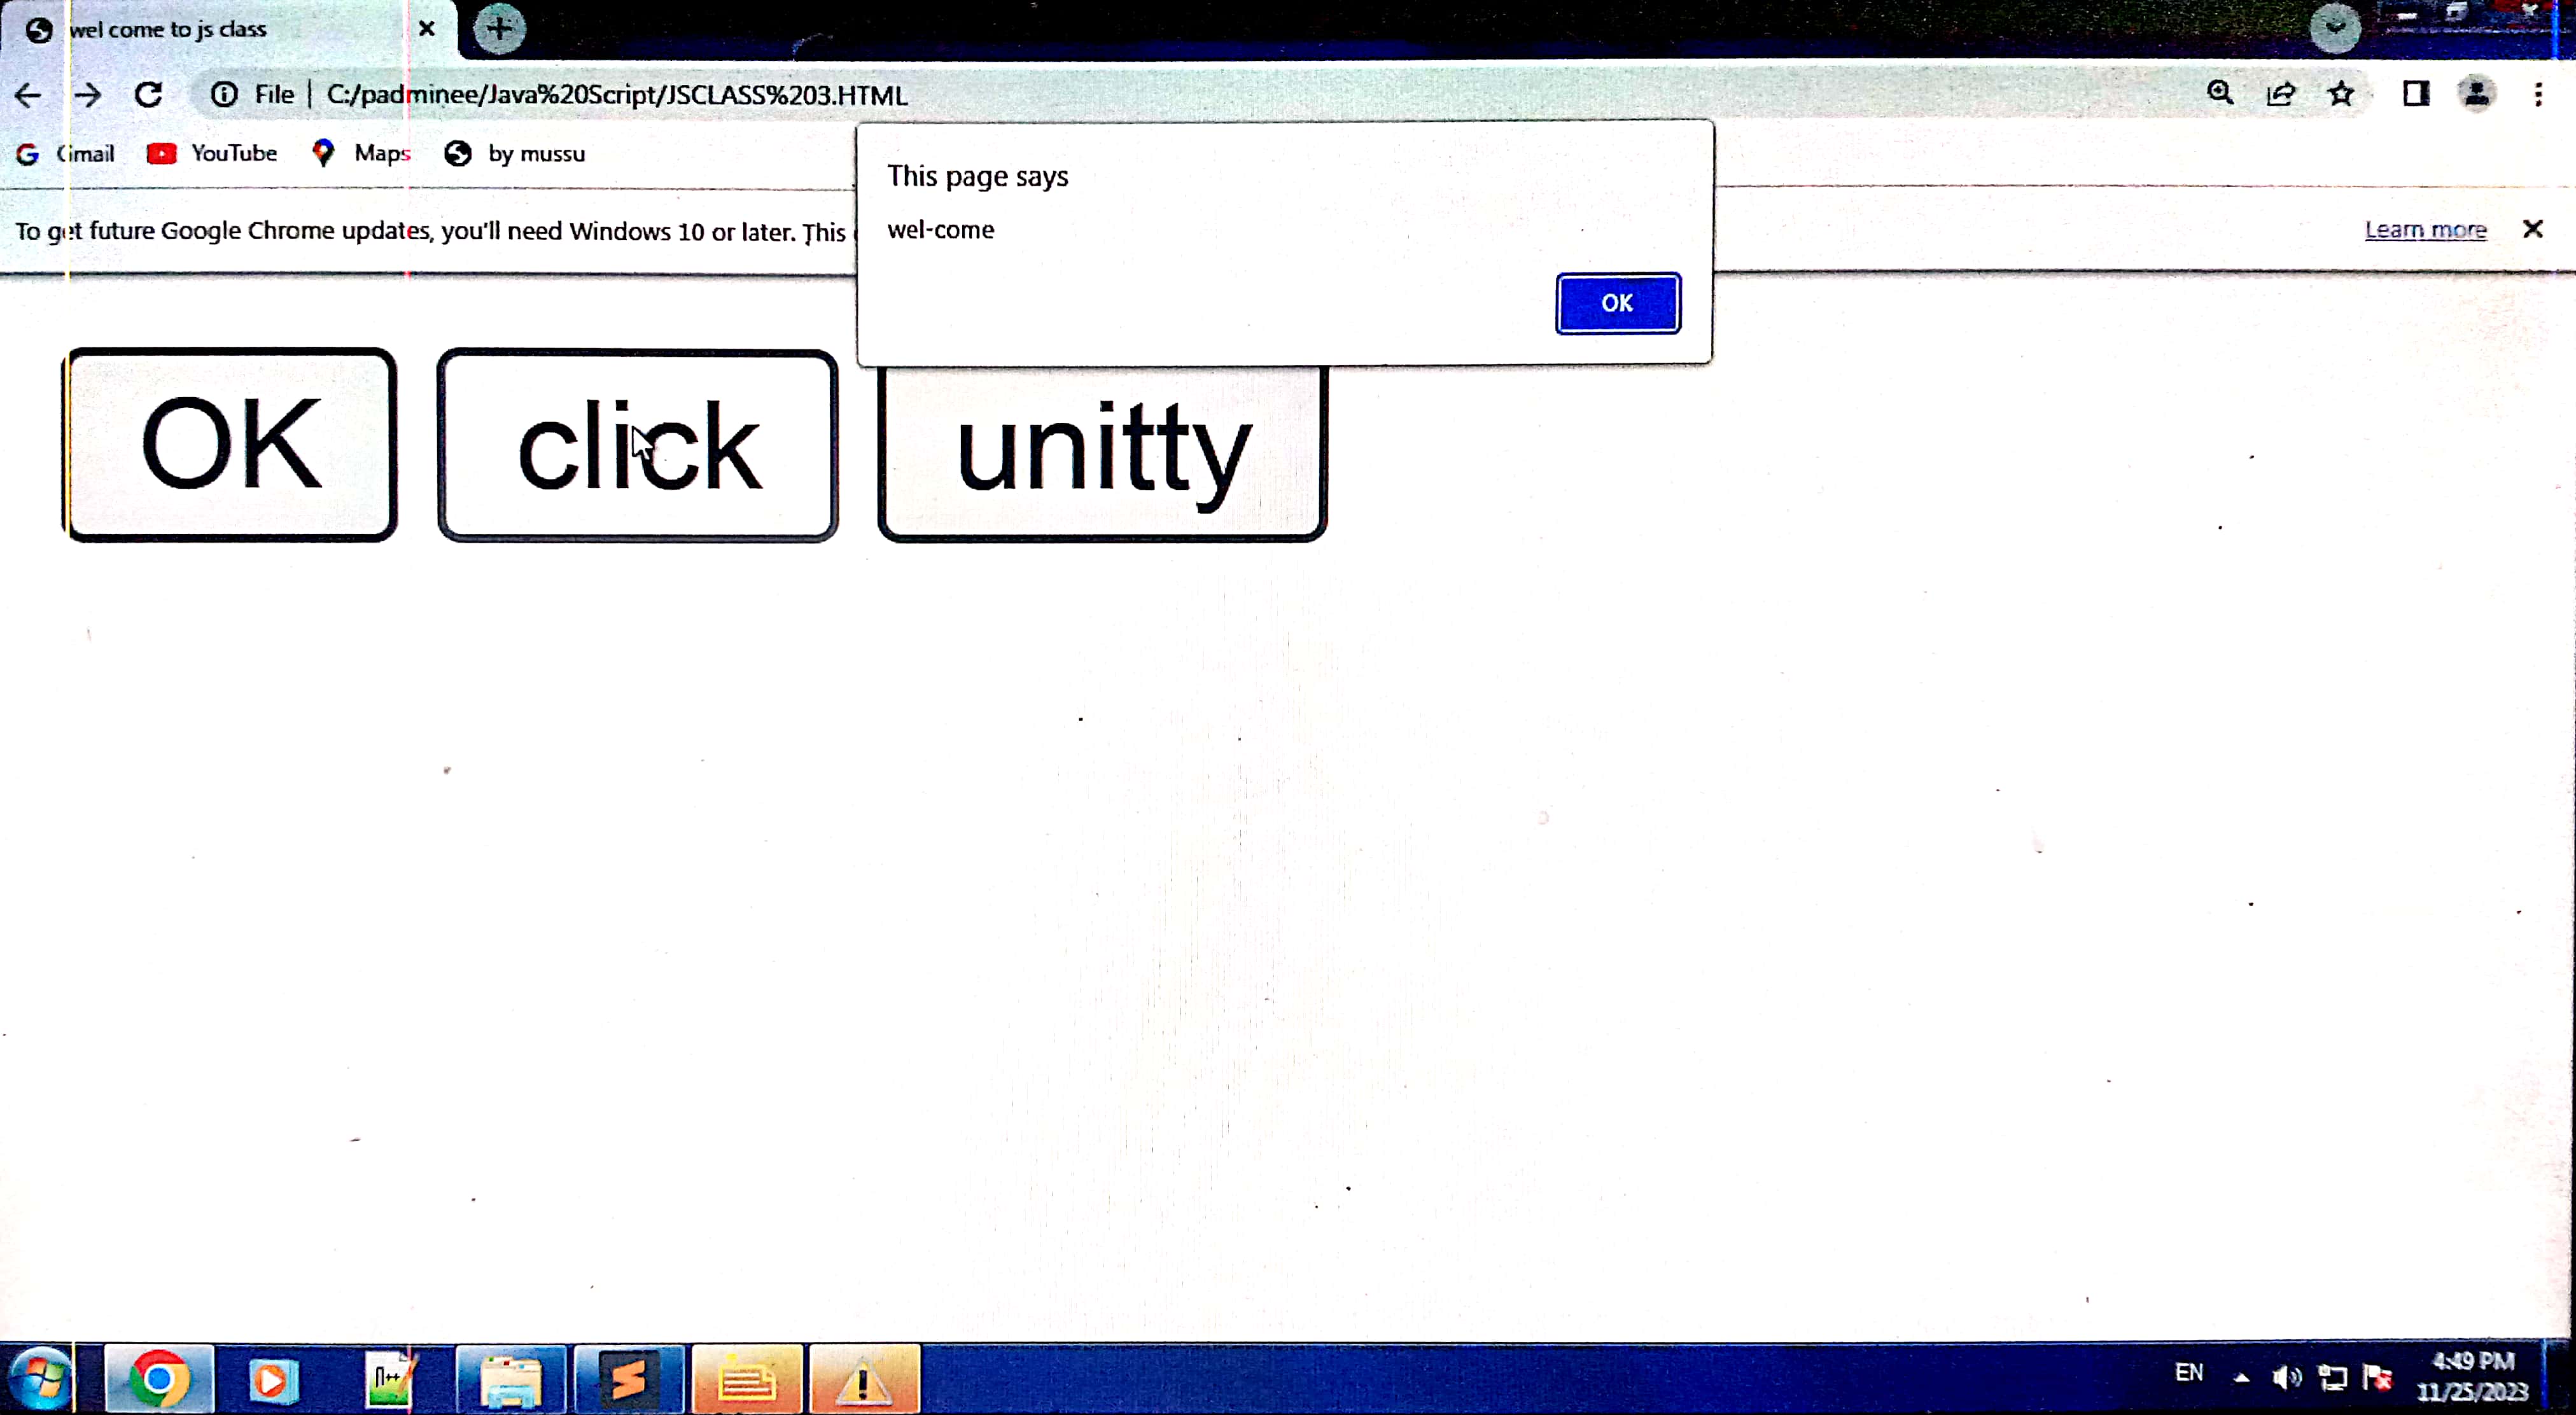Toggle the browser side panel
This screenshot has width=2576, height=1415.
[2416, 94]
